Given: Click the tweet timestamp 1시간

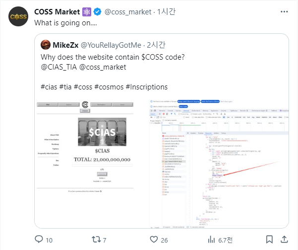Looking at the screenshot, I should point(166,12).
